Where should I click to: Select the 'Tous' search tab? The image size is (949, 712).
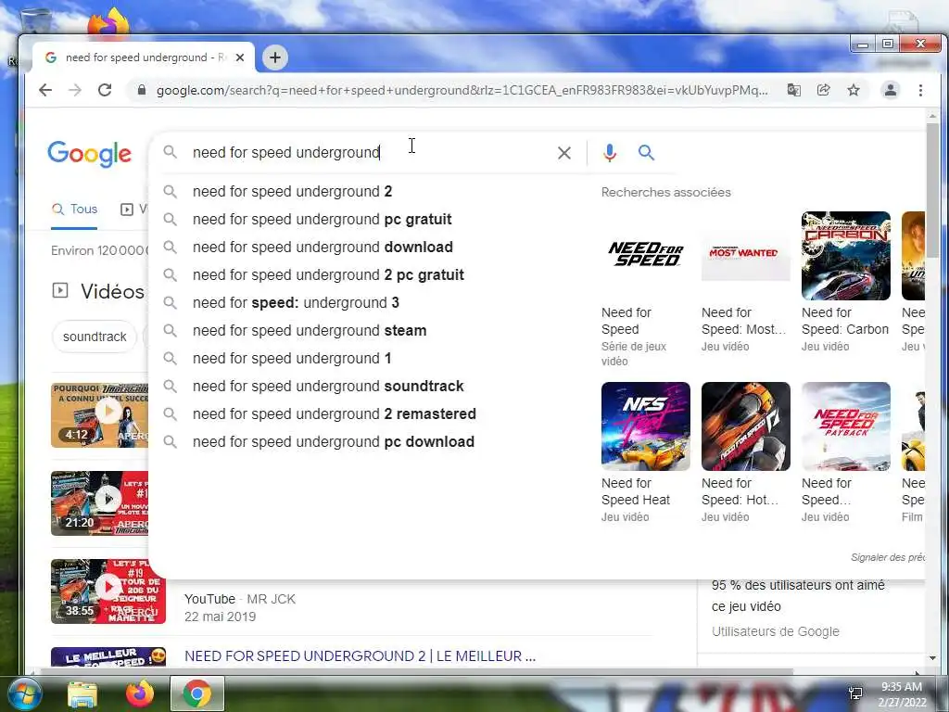point(74,210)
